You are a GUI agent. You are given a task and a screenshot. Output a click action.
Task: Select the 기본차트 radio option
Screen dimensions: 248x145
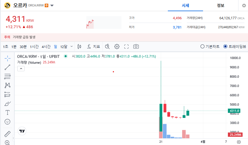click(210, 47)
